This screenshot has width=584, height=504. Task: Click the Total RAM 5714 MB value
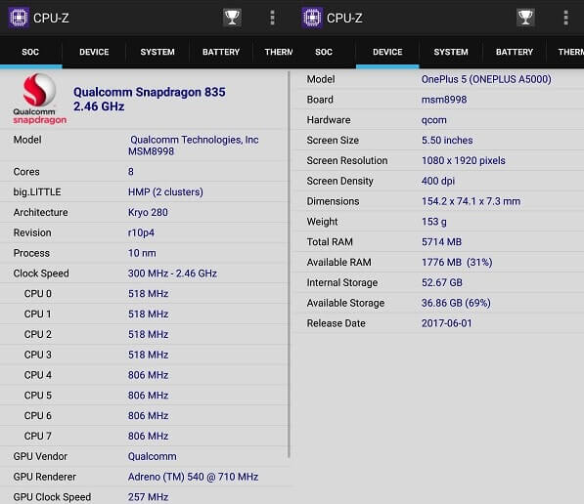[x=442, y=242]
